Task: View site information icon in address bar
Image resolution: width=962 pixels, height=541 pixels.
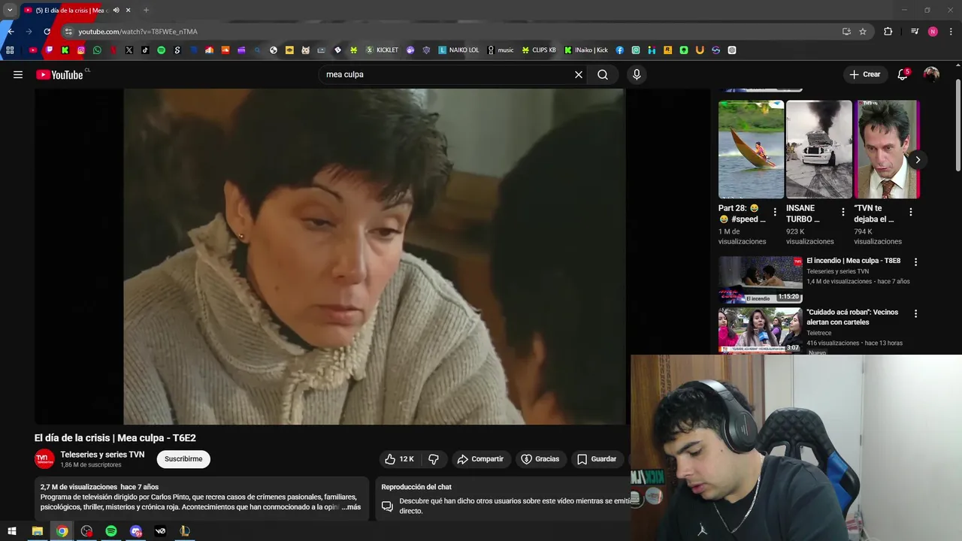Action: pos(68,32)
